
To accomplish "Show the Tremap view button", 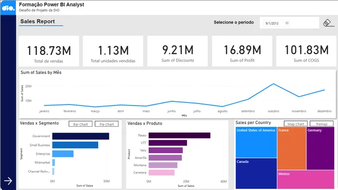I will [x=322, y=124].
